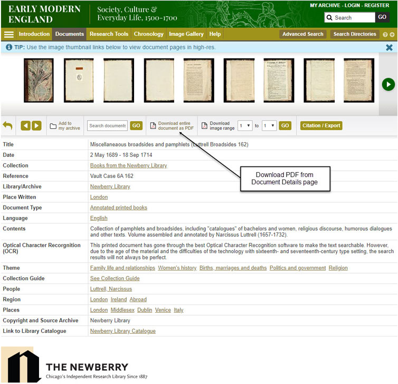Open the start page range dropdown
The width and height of the screenshot is (398, 384).
[x=245, y=126]
